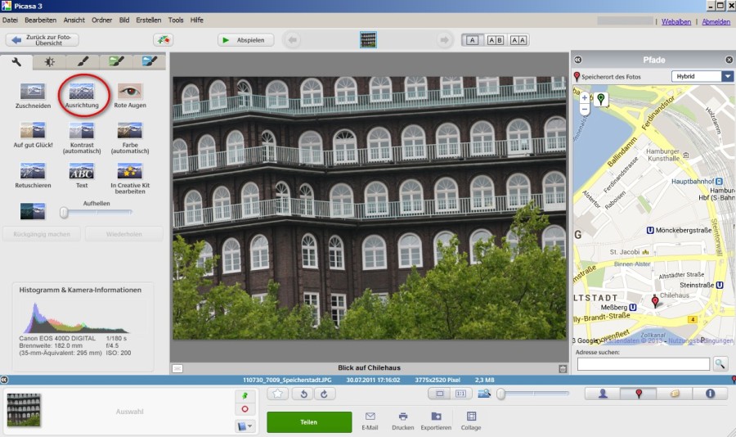Select the Zuschneiden crop tool
Screen dimensions: 736x437
click(33, 91)
